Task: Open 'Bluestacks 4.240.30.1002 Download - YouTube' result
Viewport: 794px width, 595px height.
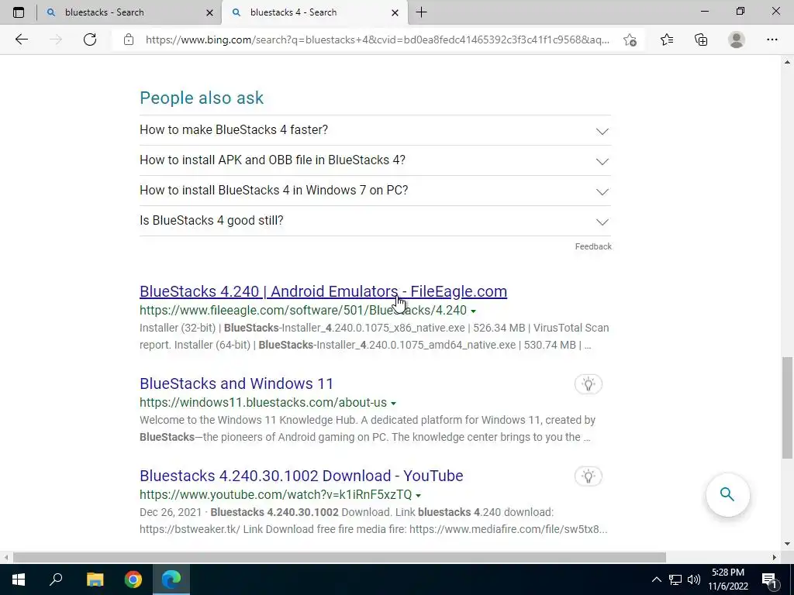Action: 302,476
